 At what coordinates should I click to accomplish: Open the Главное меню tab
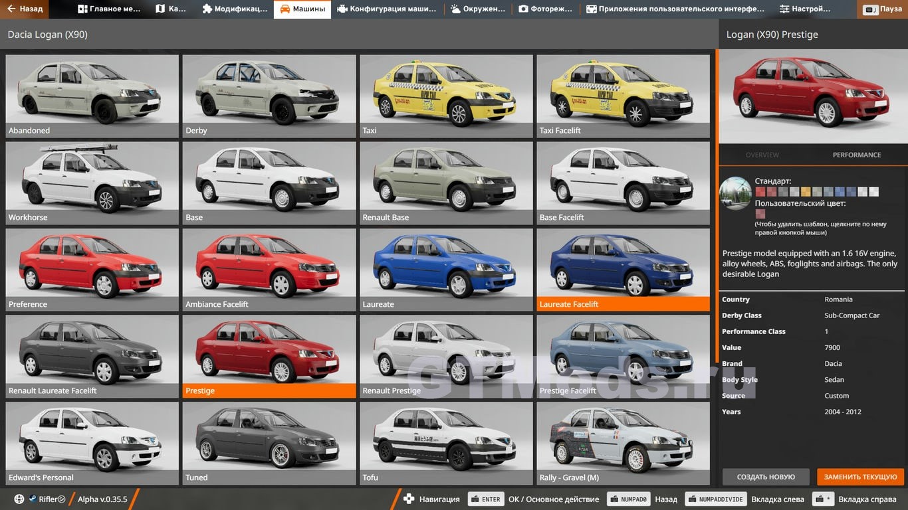108,9
